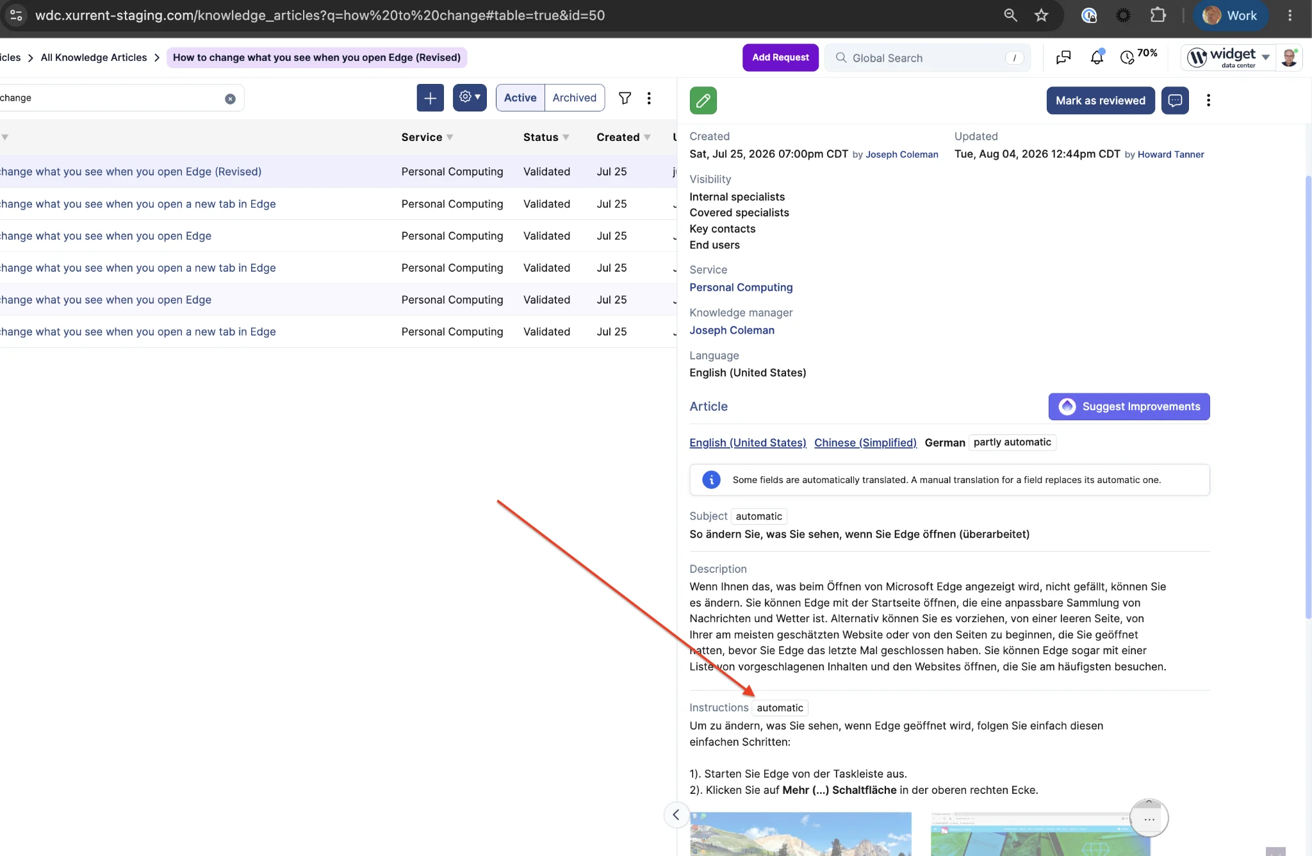Image resolution: width=1312 pixels, height=856 pixels.
Task: Open the list toolbar three-dot menu
Action: tap(649, 98)
